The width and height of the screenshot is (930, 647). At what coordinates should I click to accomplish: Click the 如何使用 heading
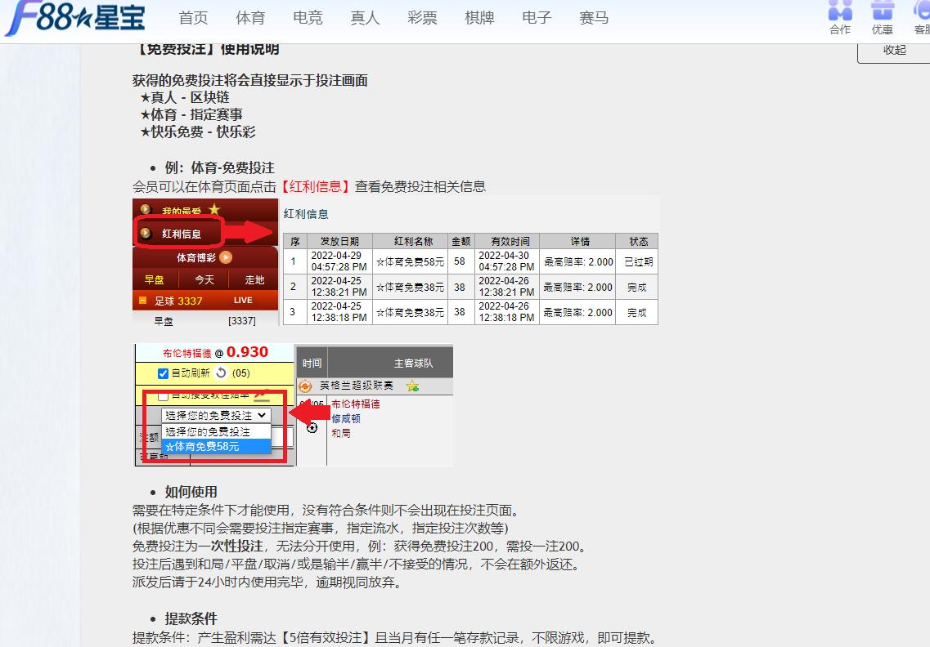click(x=191, y=492)
